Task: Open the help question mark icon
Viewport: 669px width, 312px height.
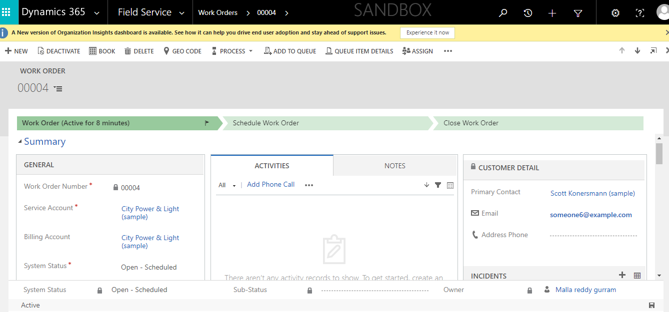Action: 639,13
